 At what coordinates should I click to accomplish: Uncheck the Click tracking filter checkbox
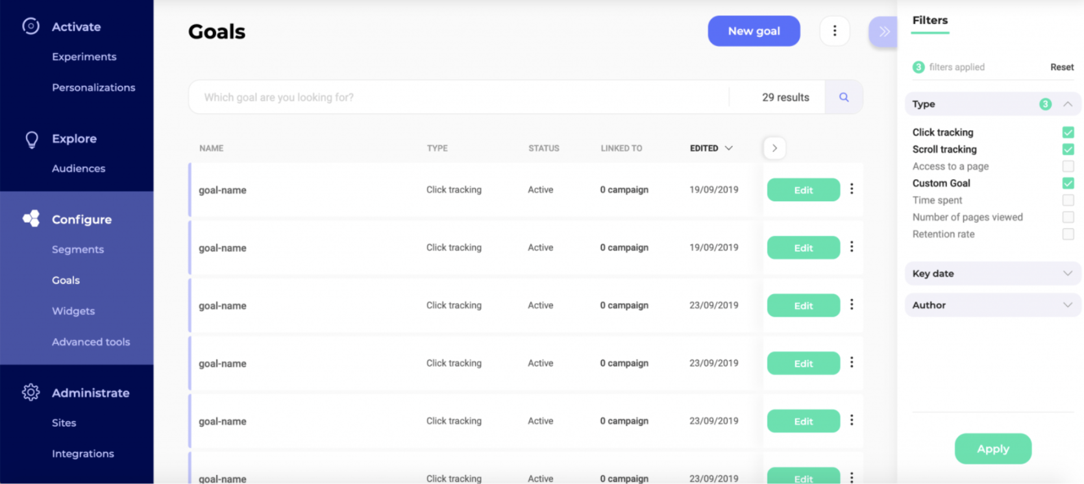pyautogui.click(x=1068, y=132)
